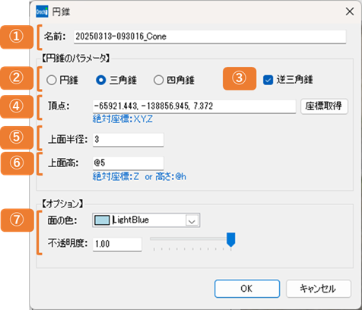Click the 名前 text field
362x310 pixels.
point(210,36)
